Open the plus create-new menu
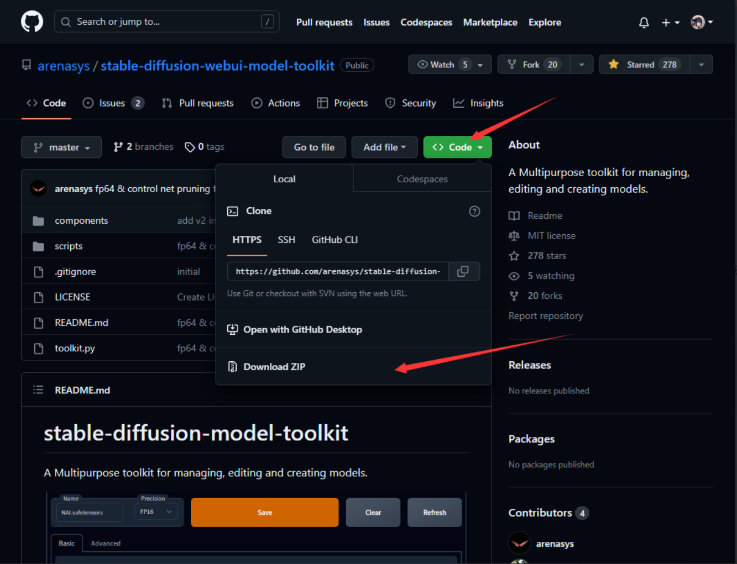Image resolution: width=737 pixels, height=564 pixels. 670,23
